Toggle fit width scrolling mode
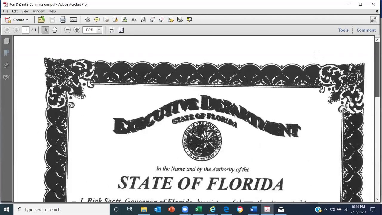The height and width of the screenshot is (215, 382). 112,30
